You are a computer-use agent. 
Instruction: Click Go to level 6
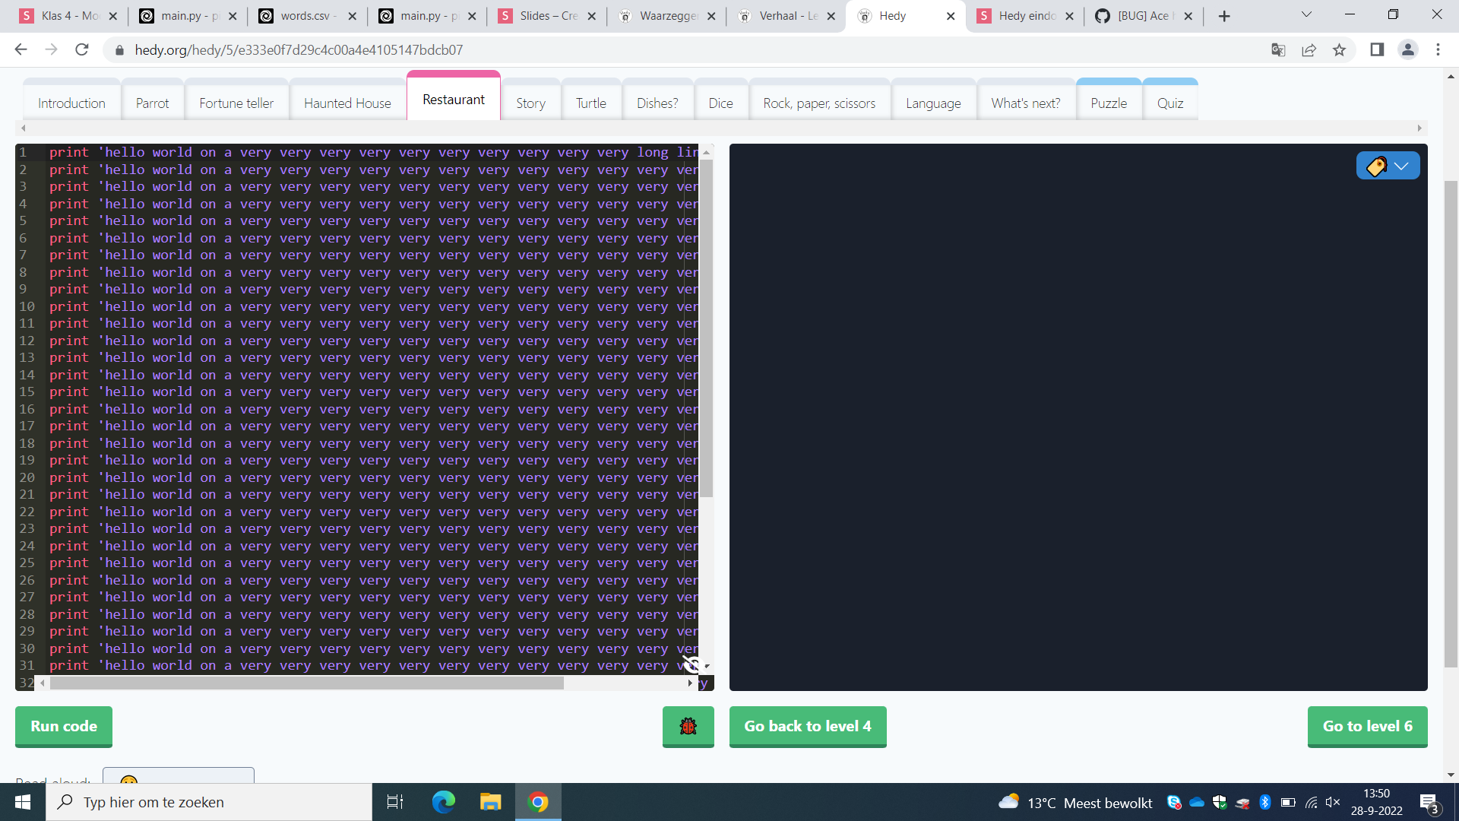(x=1367, y=727)
